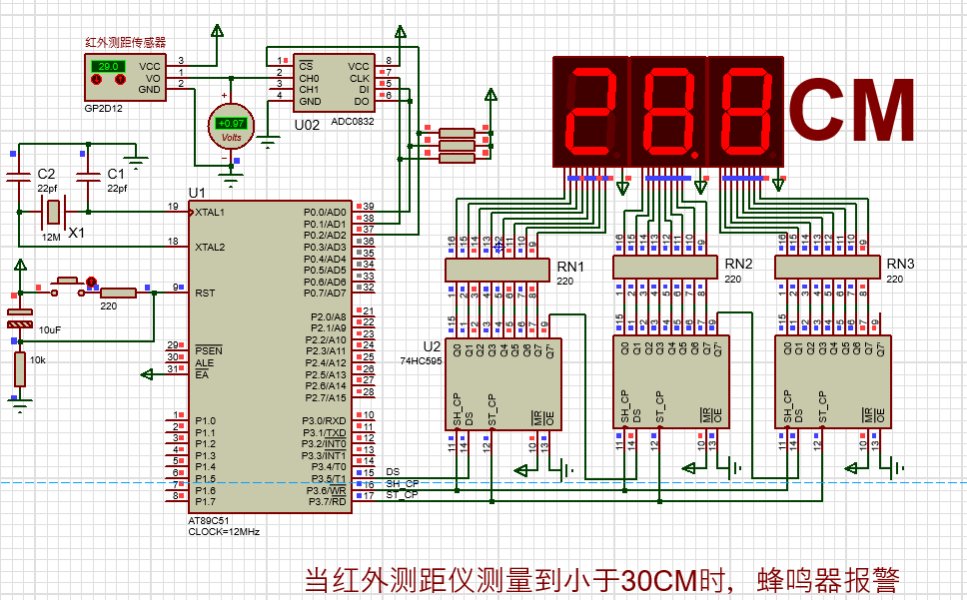967x600 pixels.
Task: Click the XTAL1 pin label on U1
Action: pyautogui.click(x=210, y=212)
